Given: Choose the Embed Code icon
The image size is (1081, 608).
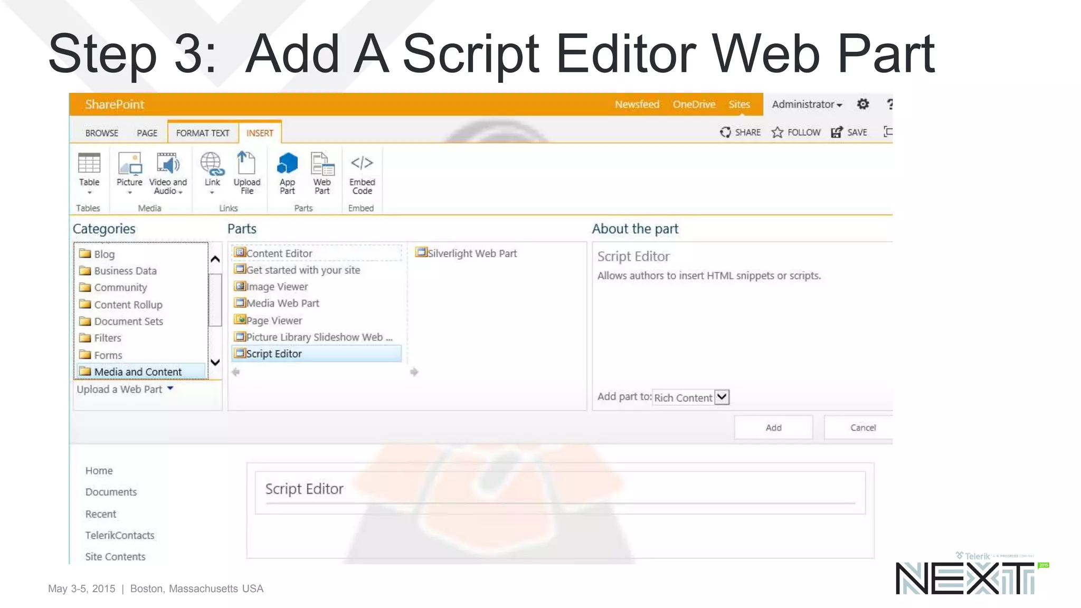Looking at the screenshot, I should click(x=362, y=173).
